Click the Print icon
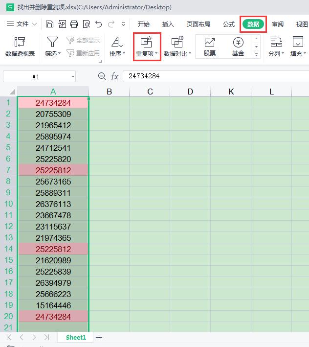 coord(74,24)
